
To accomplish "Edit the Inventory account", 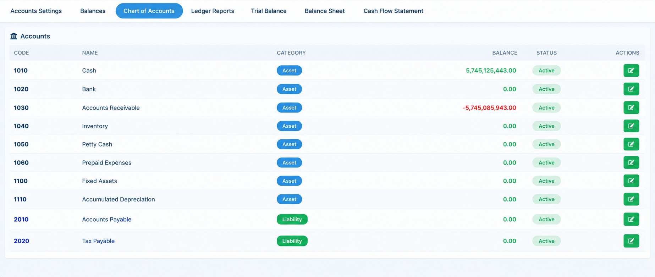I will tap(631, 126).
